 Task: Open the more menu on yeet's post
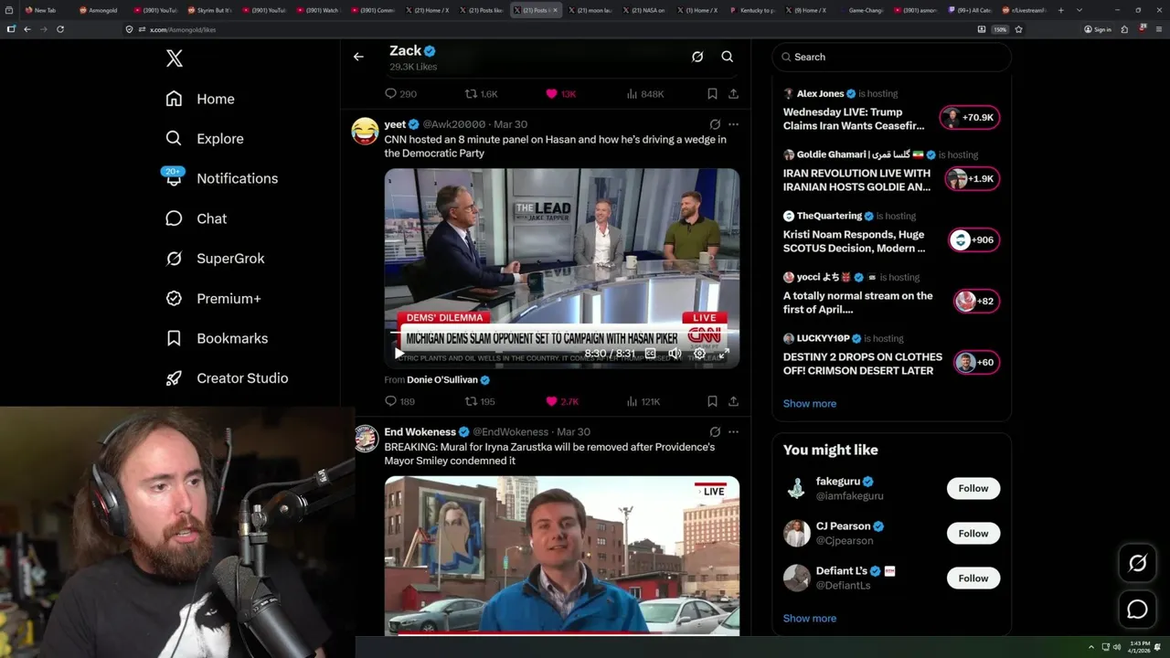[x=733, y=124]
